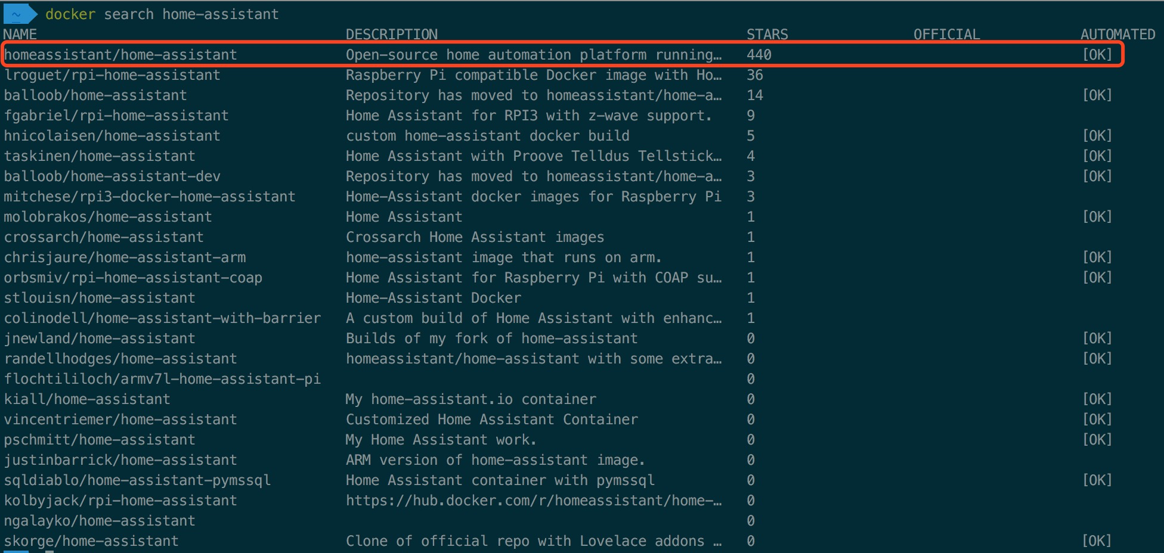Select 'hnicolaisen/home-assistant' image name
1164x553 pixels.
pos(112,136)
